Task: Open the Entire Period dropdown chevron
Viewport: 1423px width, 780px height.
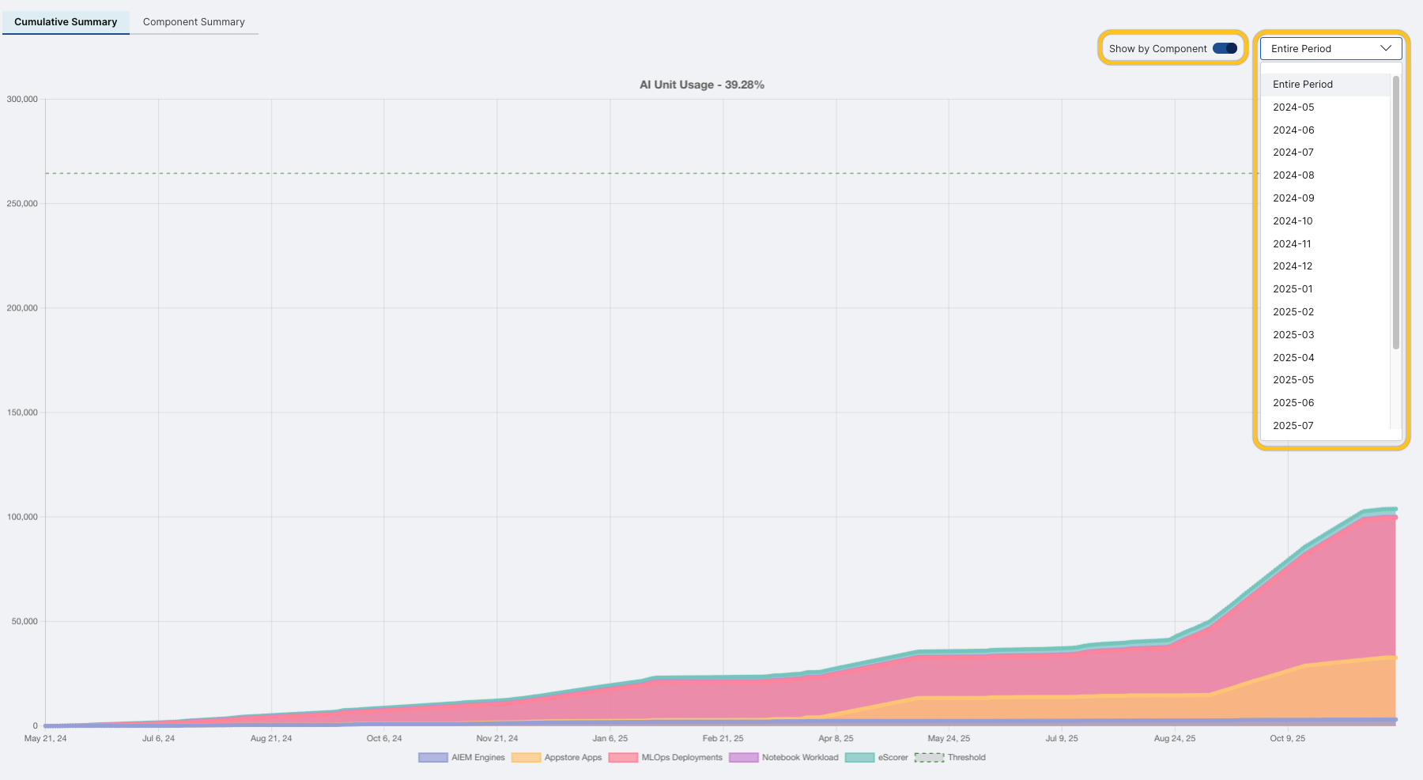Action: pyautogui.click(x=1386, y=48)
